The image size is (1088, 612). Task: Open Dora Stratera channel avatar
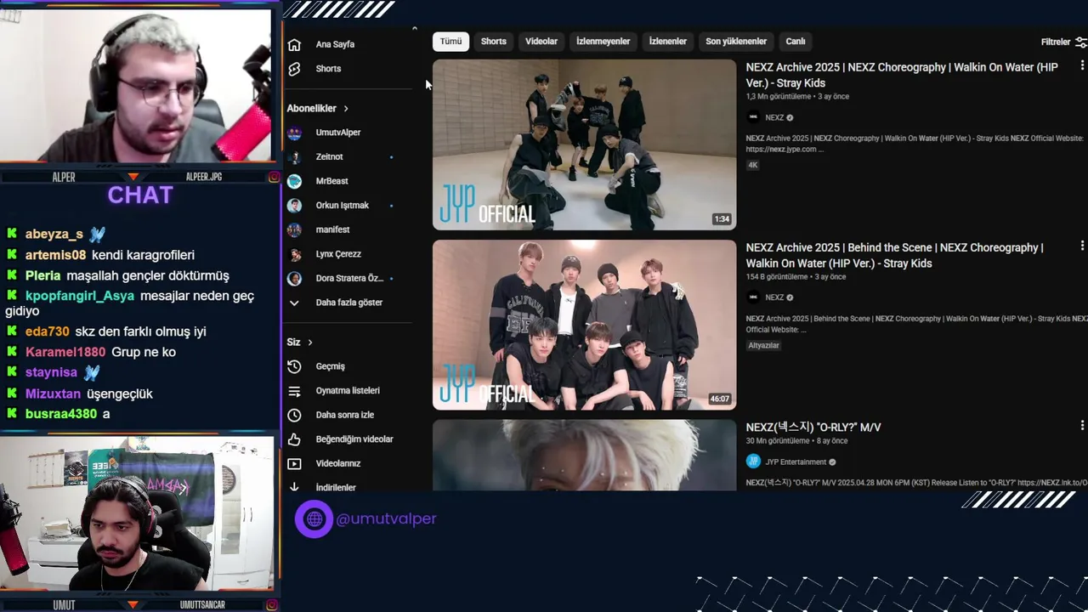[x=294, y=279]
